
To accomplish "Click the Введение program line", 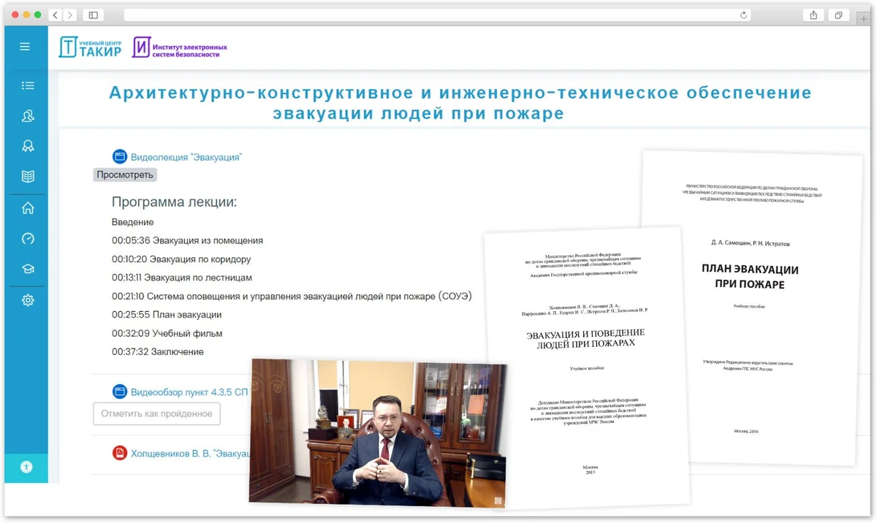I will click(133, 222).
